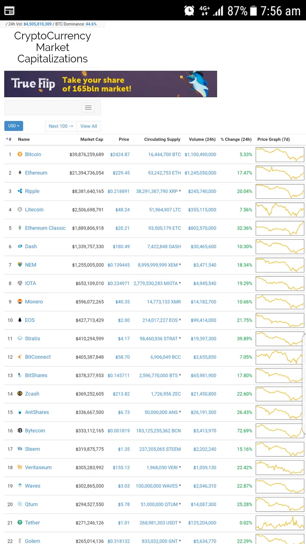The height and width of the screenshot is (544, 306).
Task: Sort by rank number column header
Action: coord(9,139)
